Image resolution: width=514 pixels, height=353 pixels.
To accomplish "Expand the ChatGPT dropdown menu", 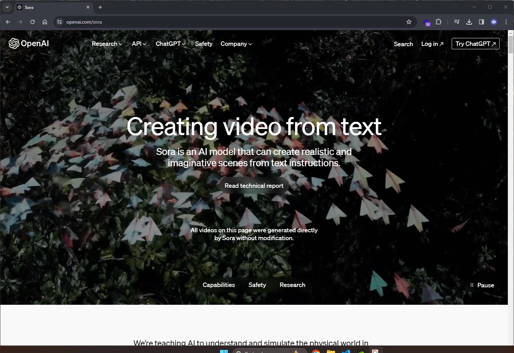I will tap(170, 44).
